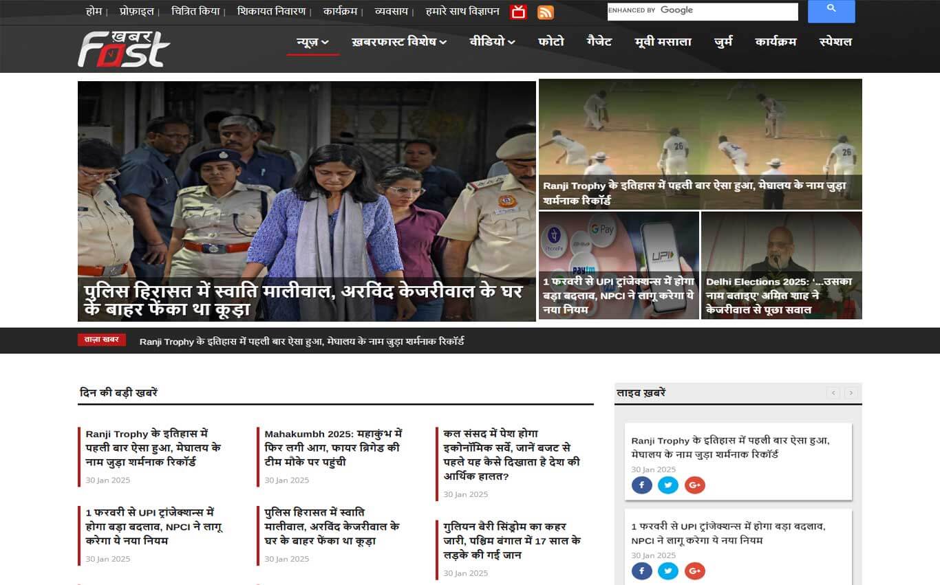Share Ranji Trophy live story on Facebook
This screenshot has width=940, height=585.
pyautogui.click(x=641, y=485)
